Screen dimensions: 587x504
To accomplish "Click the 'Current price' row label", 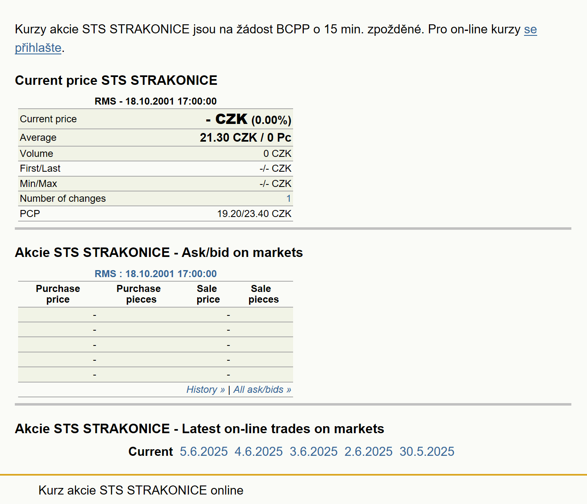I will [48, 119].
